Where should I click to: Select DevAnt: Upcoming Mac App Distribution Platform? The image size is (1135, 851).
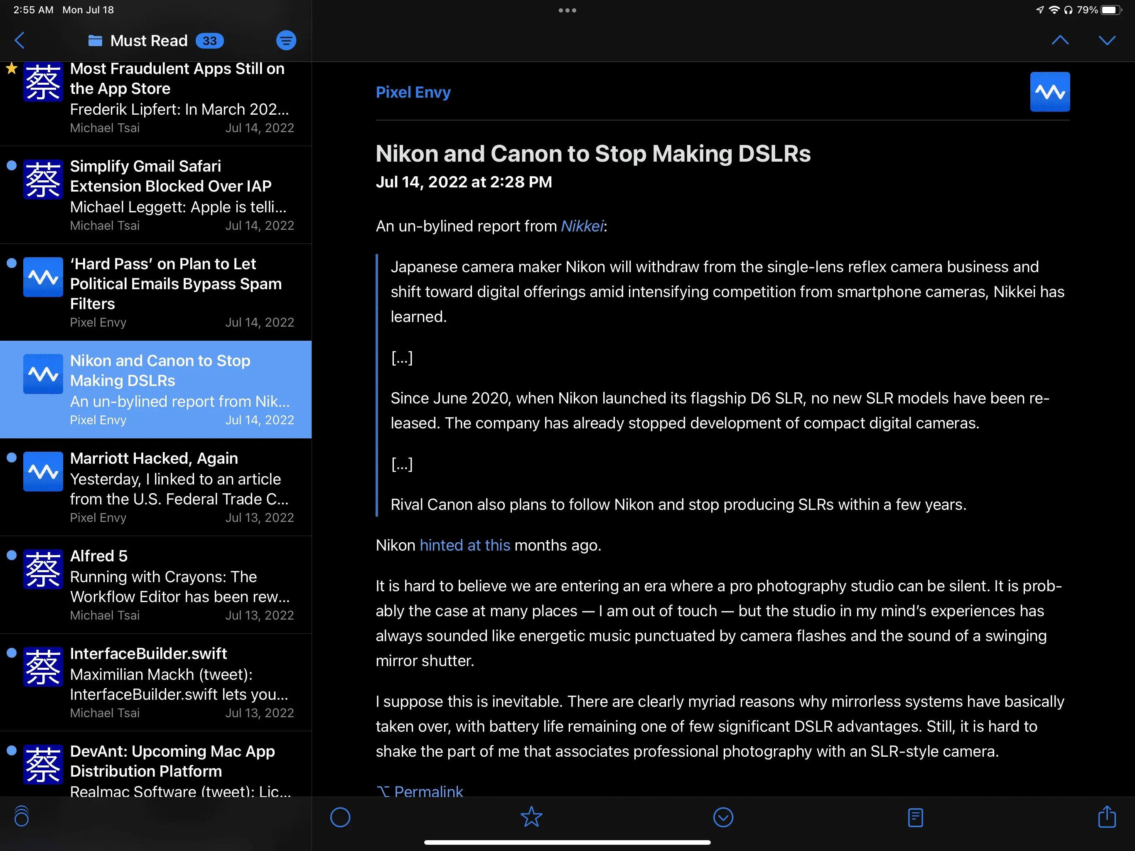coord(156,764)
